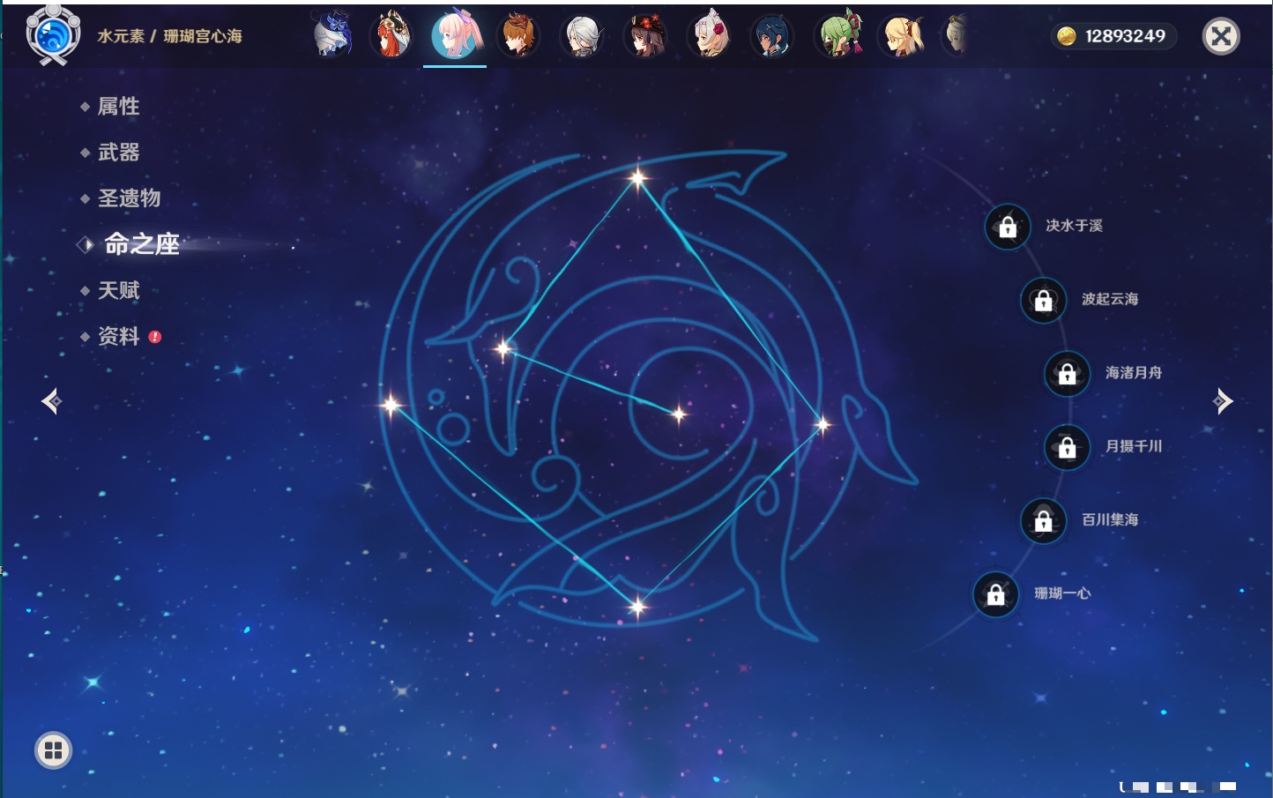Select Furina's portrait with the blue hat

(x=332, y=36)
